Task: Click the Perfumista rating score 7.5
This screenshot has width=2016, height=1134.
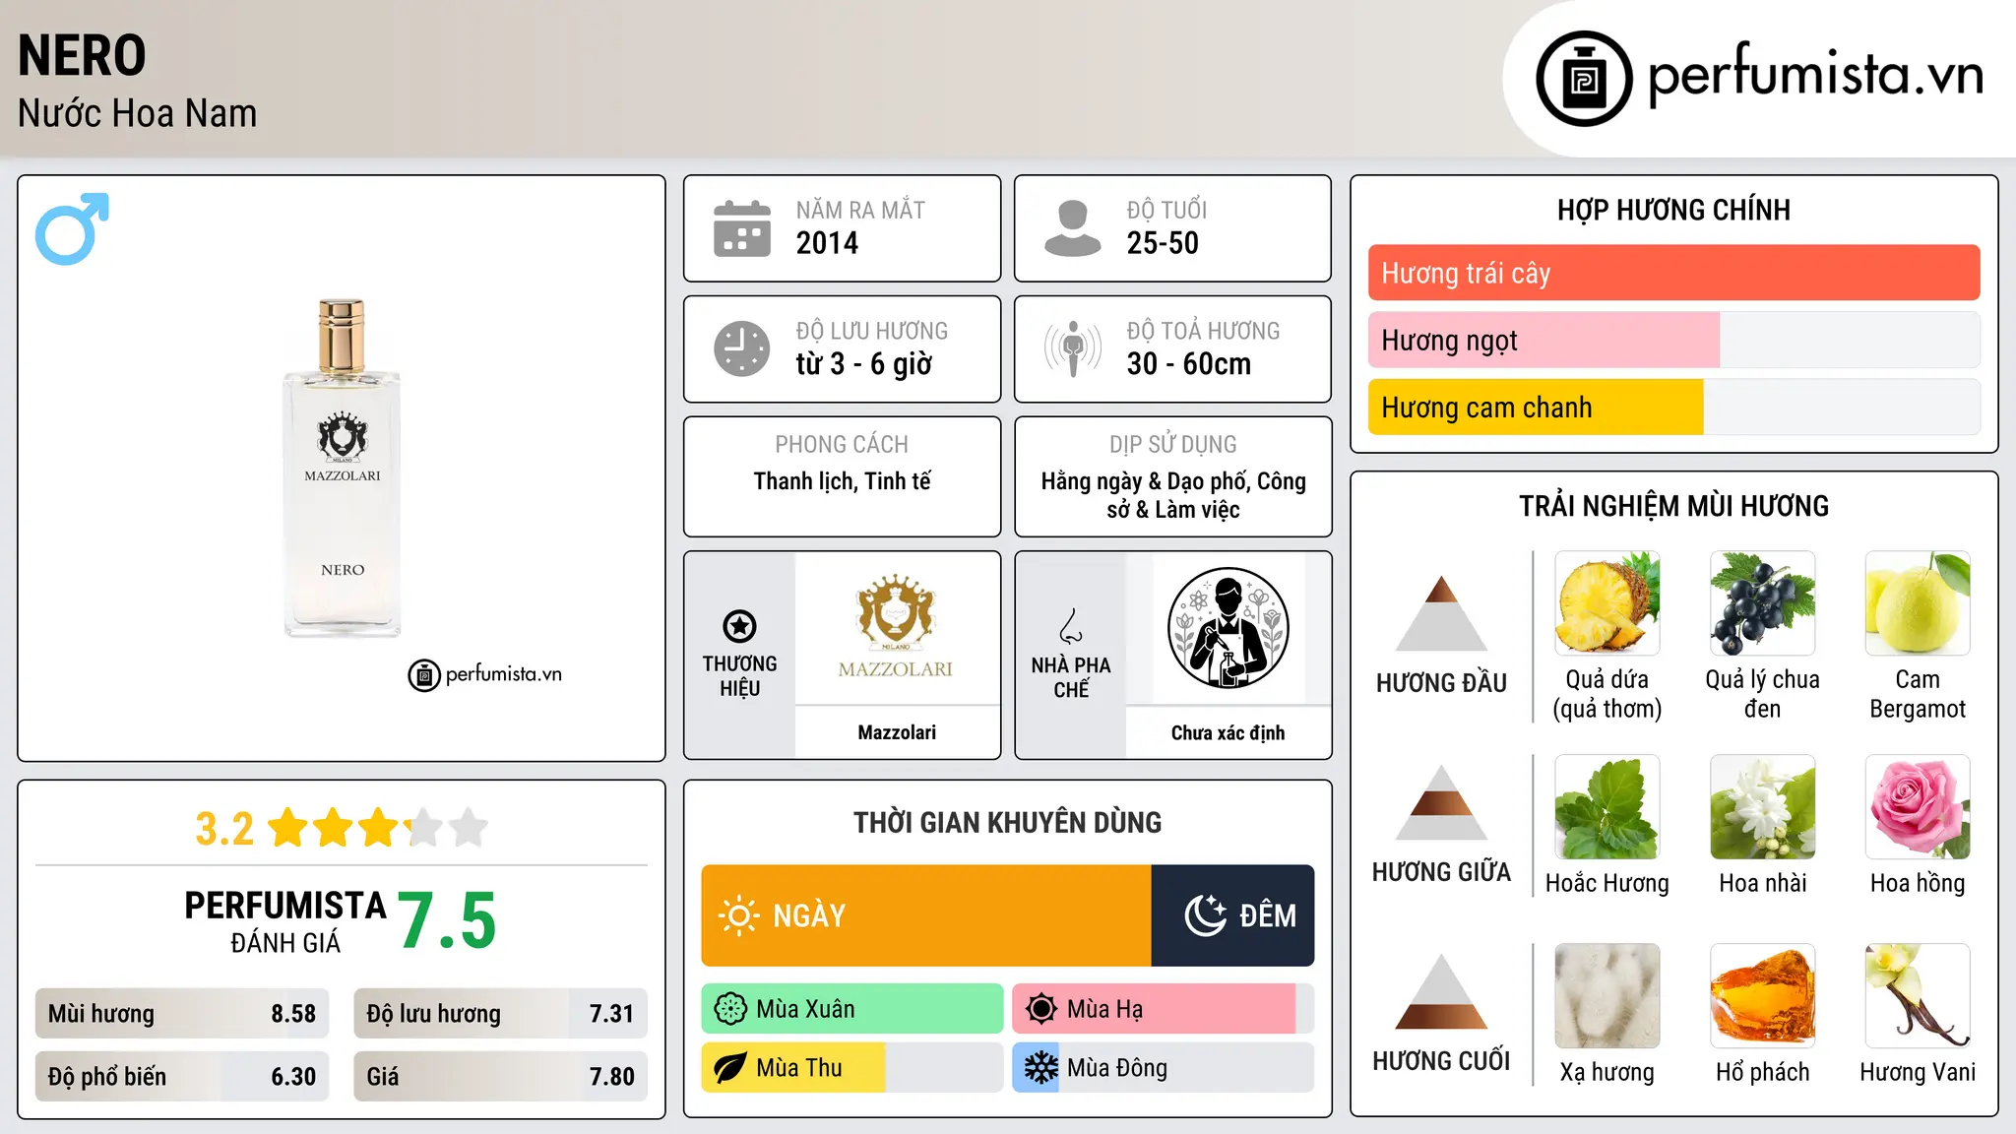Action: (x=447, y=920)
